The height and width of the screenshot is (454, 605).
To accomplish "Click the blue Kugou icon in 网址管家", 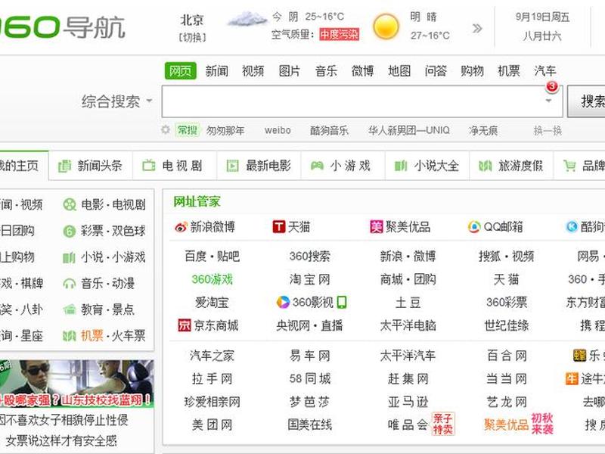I will coord(572,226).
